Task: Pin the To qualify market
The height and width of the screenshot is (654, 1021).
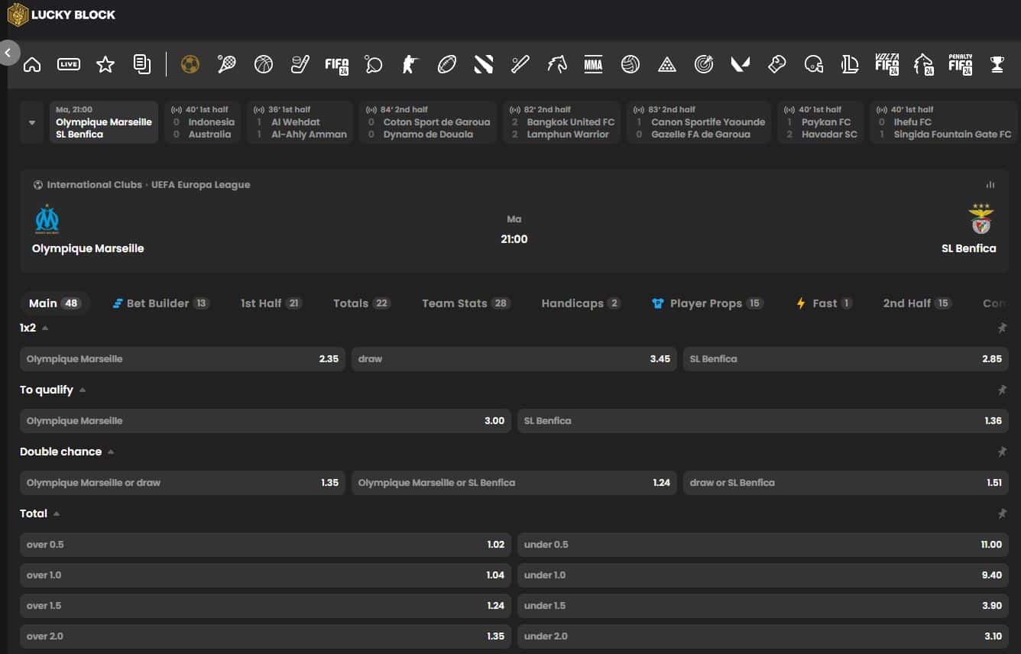Action: pos(1002,390)
